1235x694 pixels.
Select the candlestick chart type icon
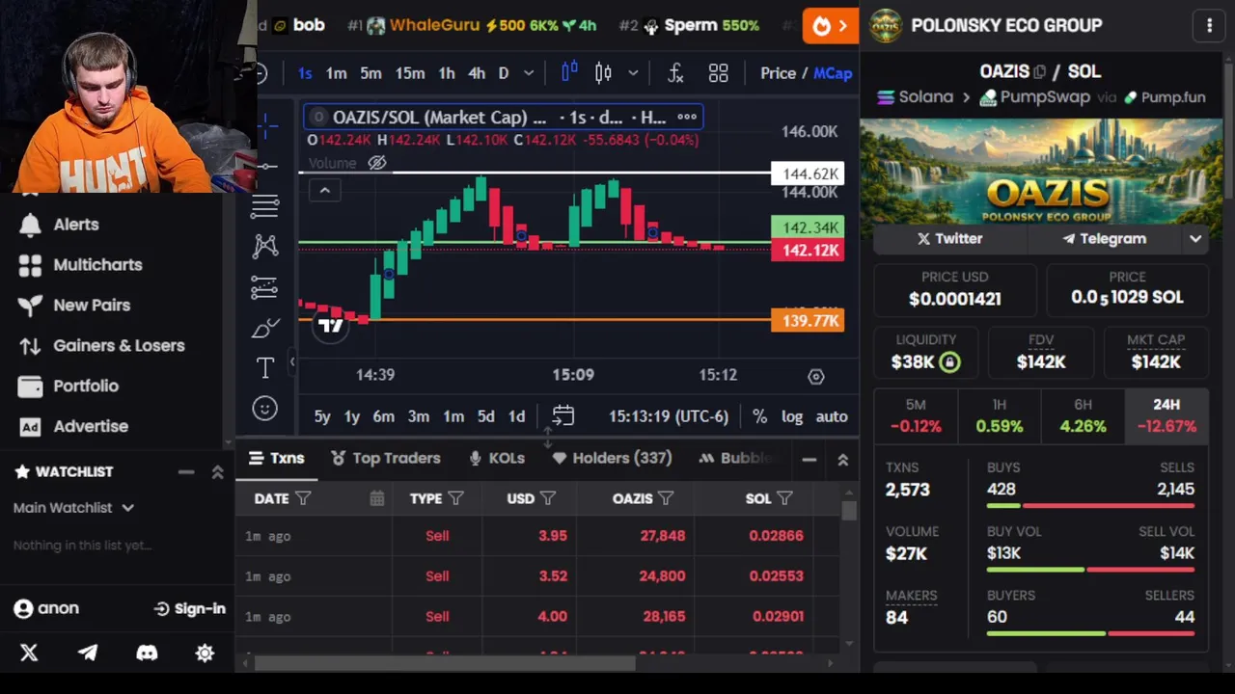(x=604, y=73)
